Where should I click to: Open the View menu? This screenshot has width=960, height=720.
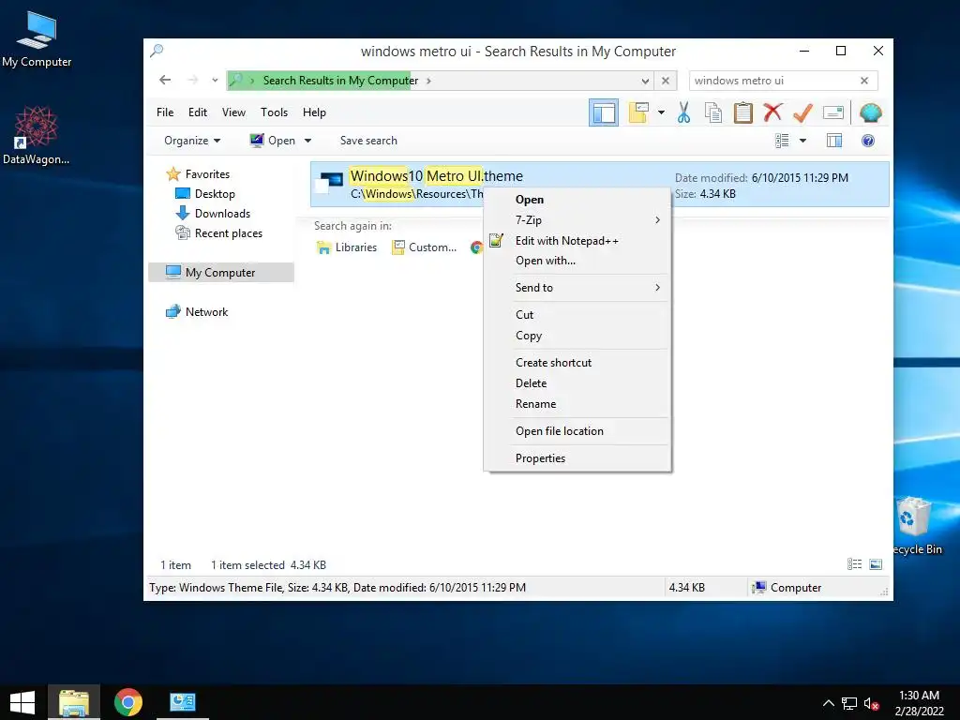click(x=233, y=112)
